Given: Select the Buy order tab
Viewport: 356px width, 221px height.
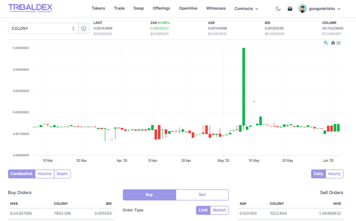Looking at the screenshot, I should pyautogui.click(x=149, y=195).
